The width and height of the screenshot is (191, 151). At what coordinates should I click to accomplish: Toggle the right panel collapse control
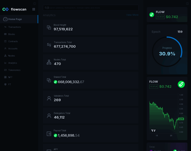(187, 4)
